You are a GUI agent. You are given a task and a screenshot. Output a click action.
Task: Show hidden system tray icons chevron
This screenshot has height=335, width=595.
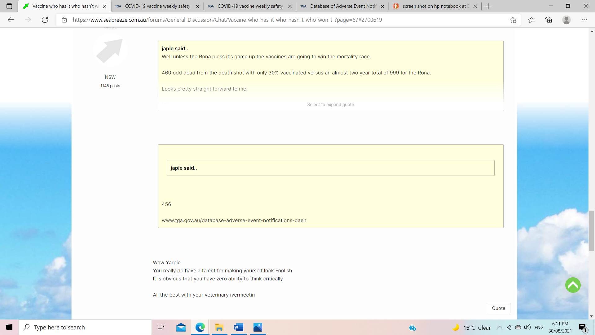[499, 328]
